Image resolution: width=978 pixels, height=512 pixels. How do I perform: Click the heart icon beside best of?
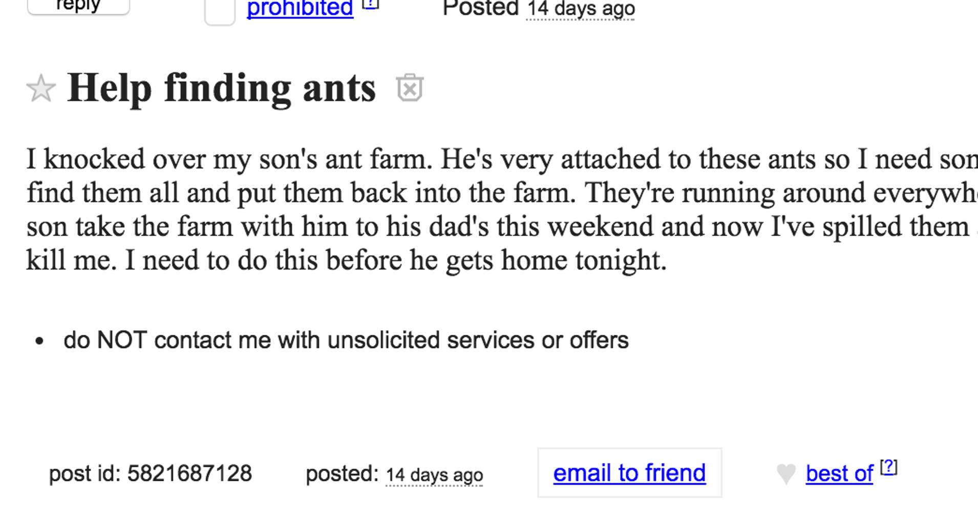(786, 474)
